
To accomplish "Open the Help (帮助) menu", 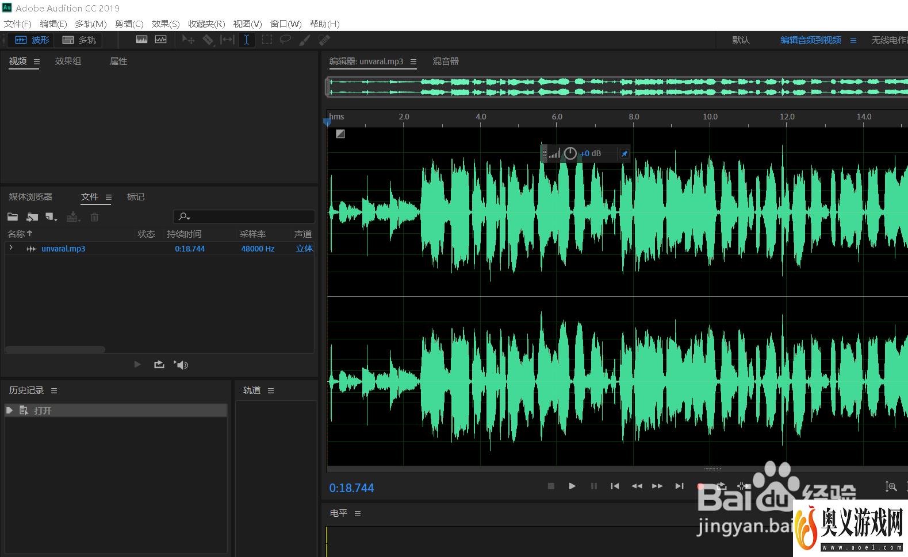I will pyautogui.click(x=324, y=24).
